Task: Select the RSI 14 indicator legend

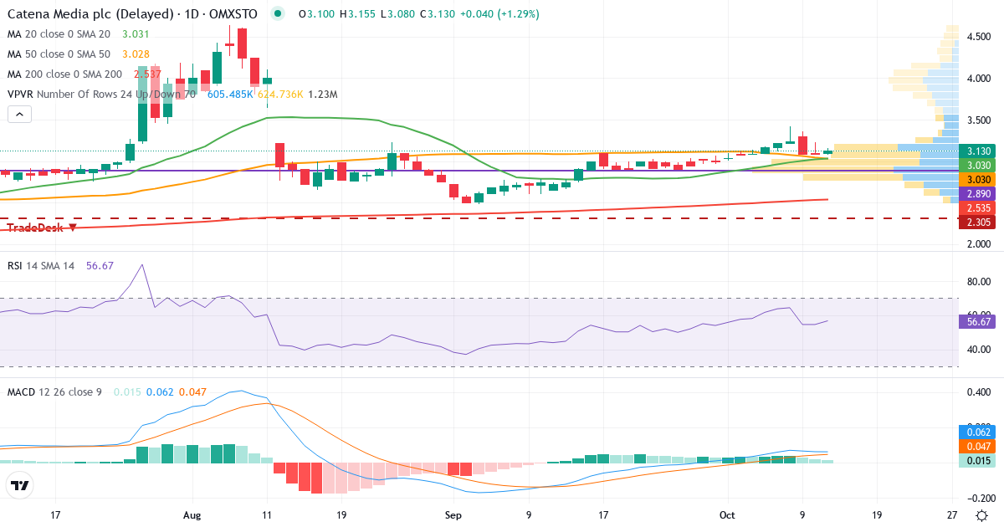Action: point(60,265)
